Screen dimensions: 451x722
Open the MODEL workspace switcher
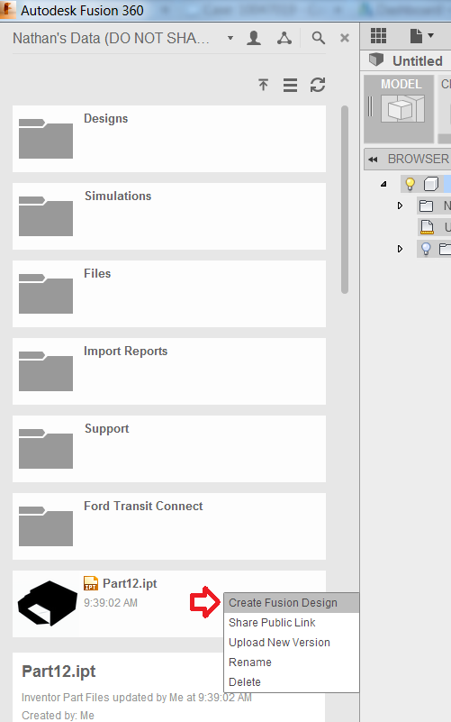point(399,109)
